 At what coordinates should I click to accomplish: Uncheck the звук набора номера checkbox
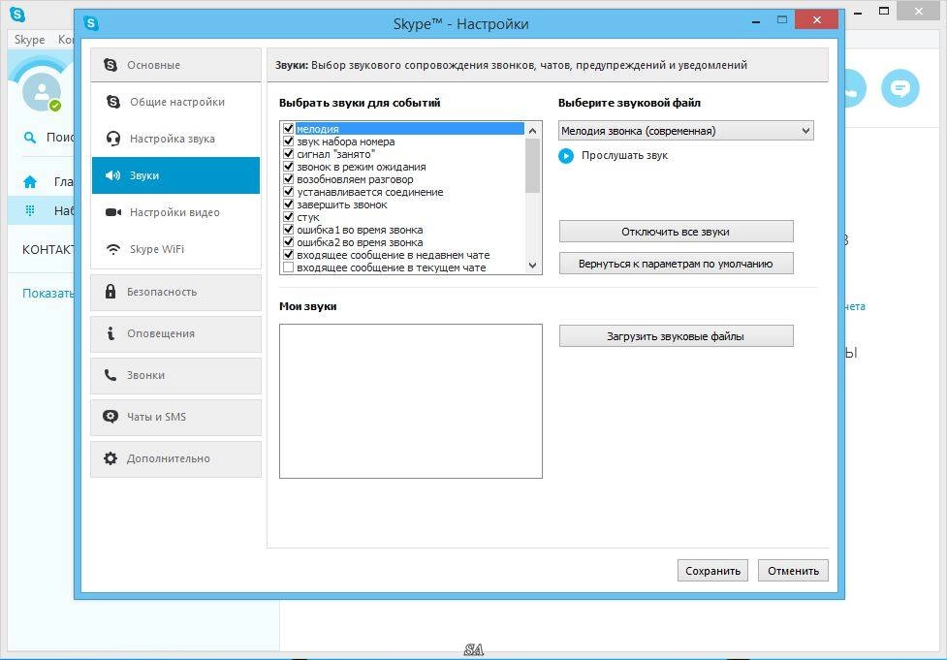[x=289, y=141]
